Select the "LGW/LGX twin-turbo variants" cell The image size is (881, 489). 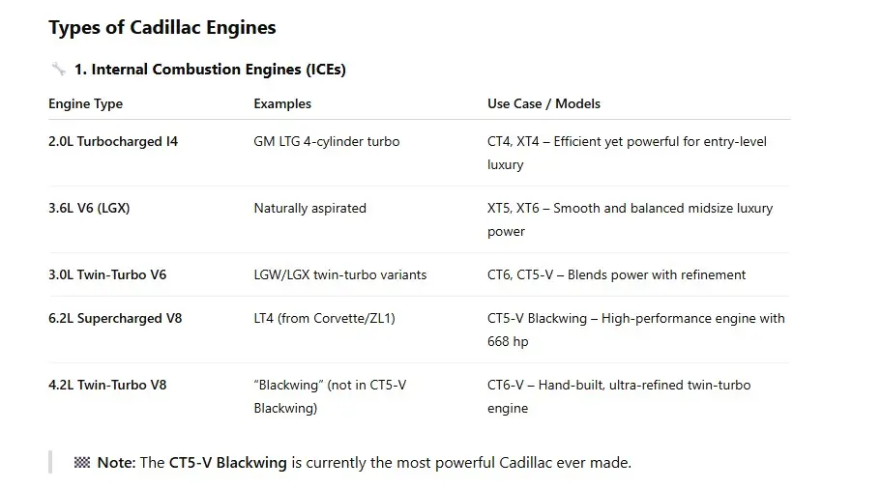point(339,274)
